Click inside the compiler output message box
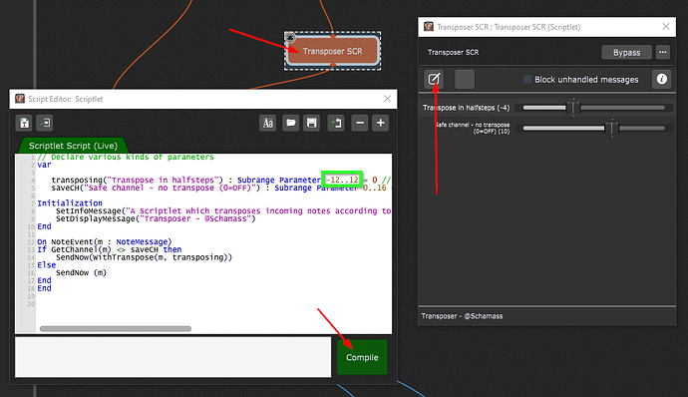Image resolution: width=688 pixels, height=397 pixels. [x=172, y=357]
